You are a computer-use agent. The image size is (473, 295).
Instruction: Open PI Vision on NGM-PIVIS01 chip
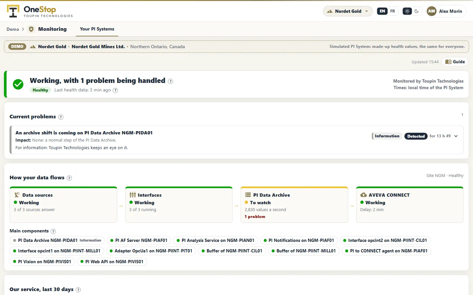tap(42, 262)
